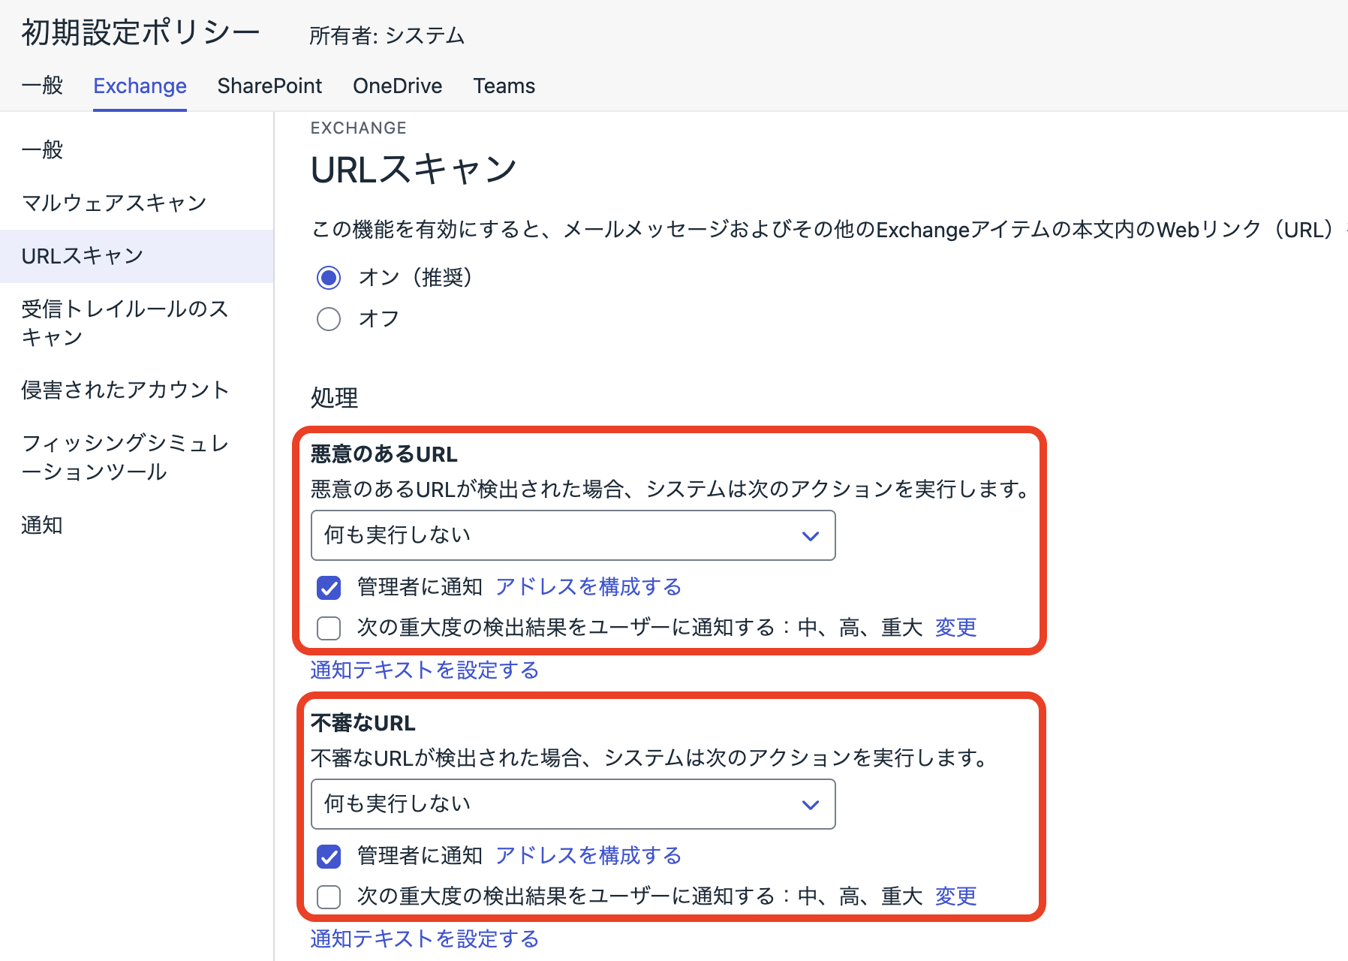Viewport: 1348px width, 961px height.
Task: Switch to the OneDrive tab
Action: (x=397, y=86)
